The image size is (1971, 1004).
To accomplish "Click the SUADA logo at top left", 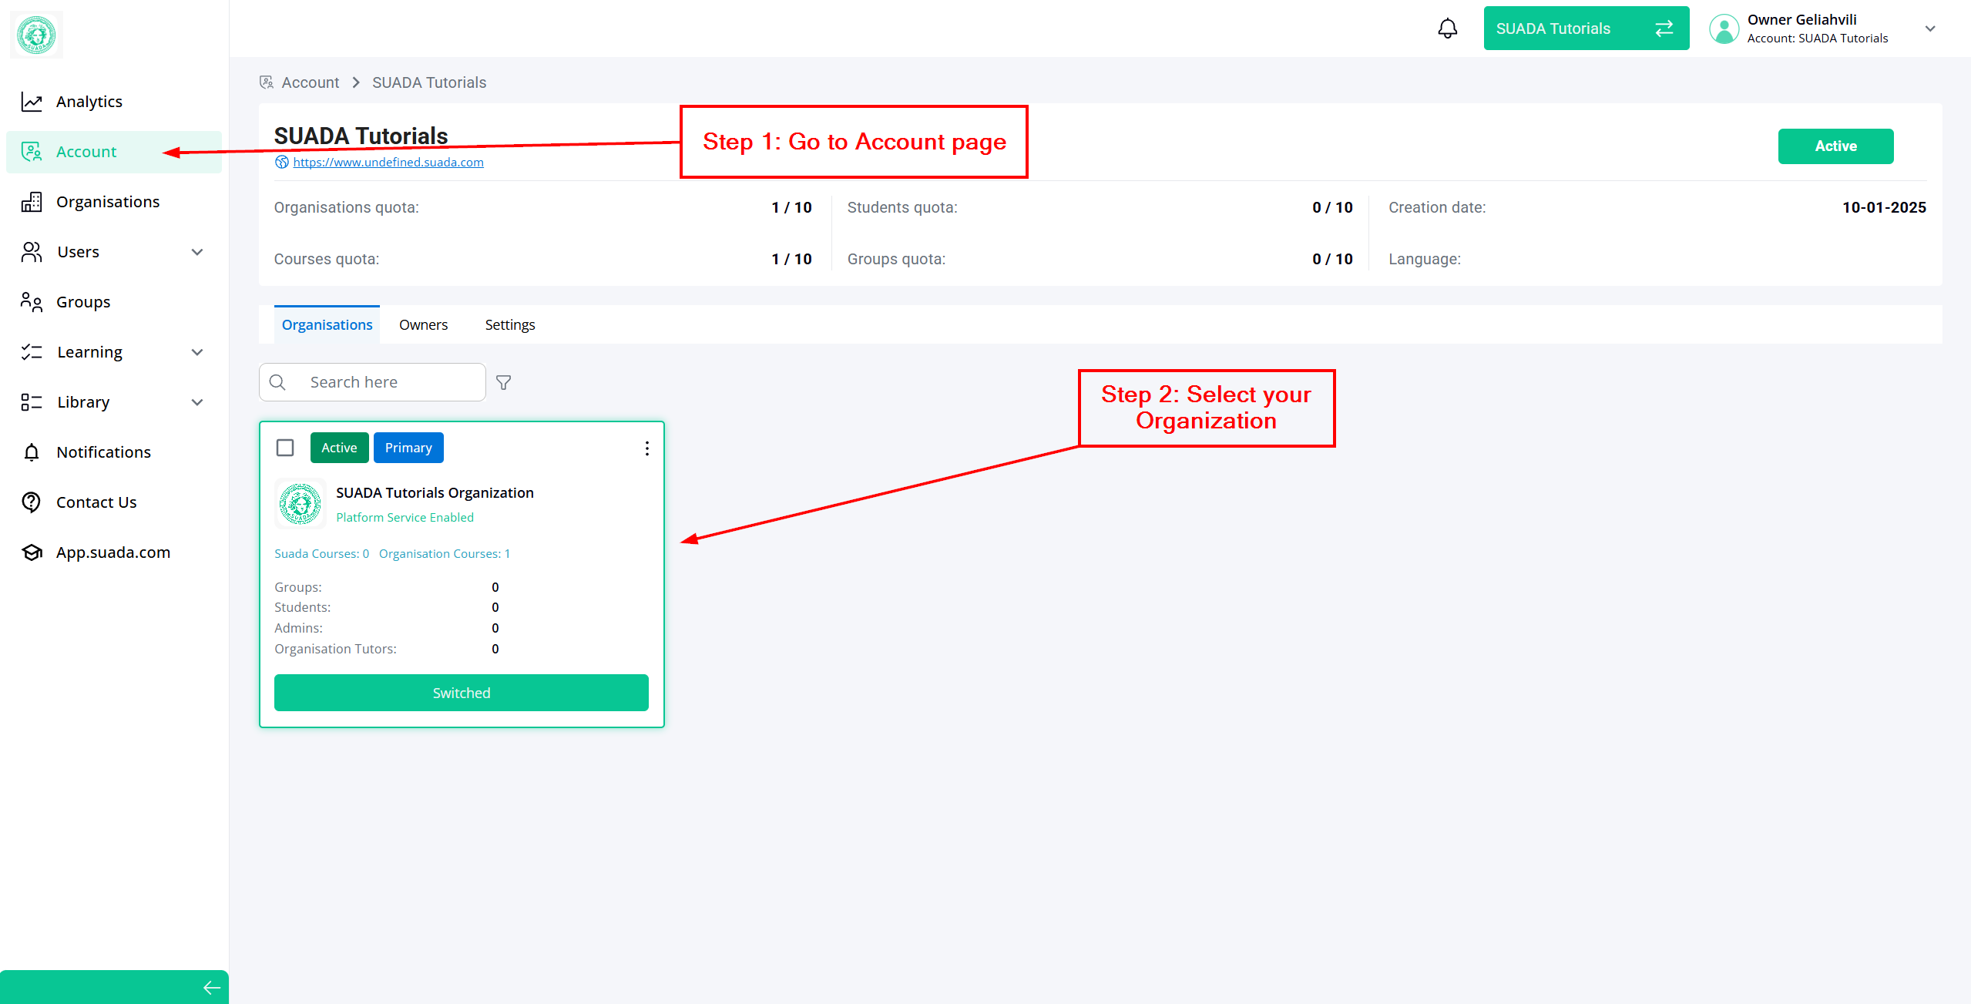I will coord(36,35).
